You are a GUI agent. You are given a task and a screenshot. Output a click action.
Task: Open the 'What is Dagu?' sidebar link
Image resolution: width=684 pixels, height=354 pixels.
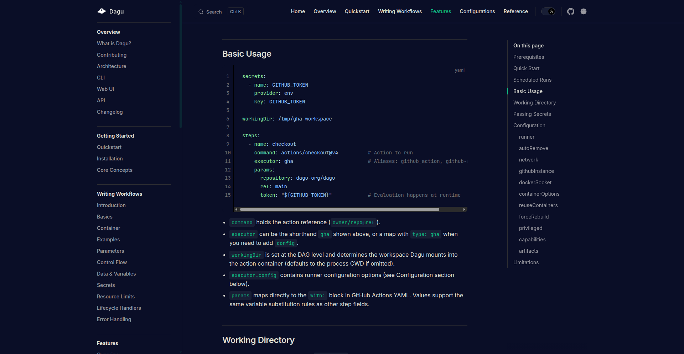pyautogui.click(x=114, y=43)
